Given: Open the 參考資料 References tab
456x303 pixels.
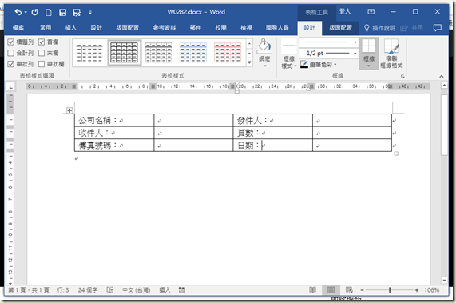Looking at the screenshot, I should [165, 28].
